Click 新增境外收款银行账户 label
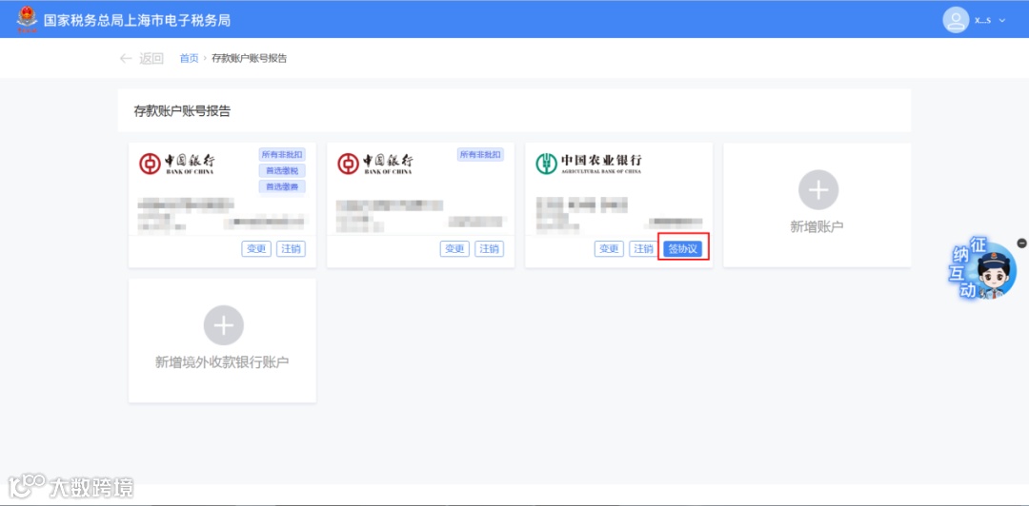The image size is (1029, 506). [x=222, y=361]
